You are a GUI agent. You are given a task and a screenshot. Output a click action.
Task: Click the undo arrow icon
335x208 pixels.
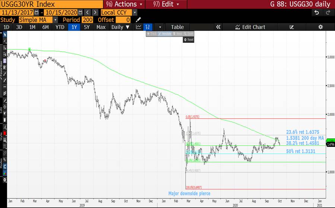316,12
